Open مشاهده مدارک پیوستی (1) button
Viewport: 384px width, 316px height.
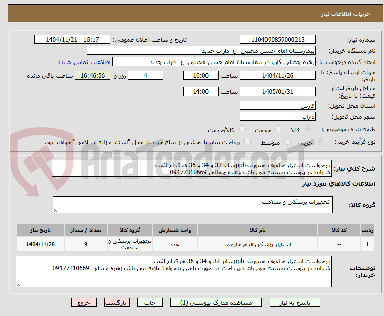(x=216, y=303)
